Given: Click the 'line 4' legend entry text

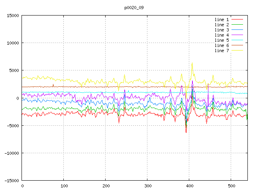Looking at the screenshot, I should tap(222, 35).
